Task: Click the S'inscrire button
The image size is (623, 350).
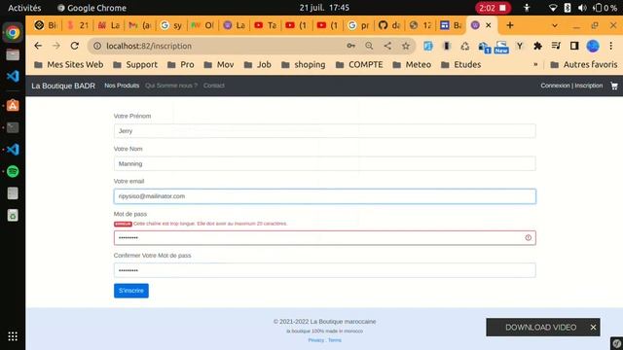Action: 131,291
